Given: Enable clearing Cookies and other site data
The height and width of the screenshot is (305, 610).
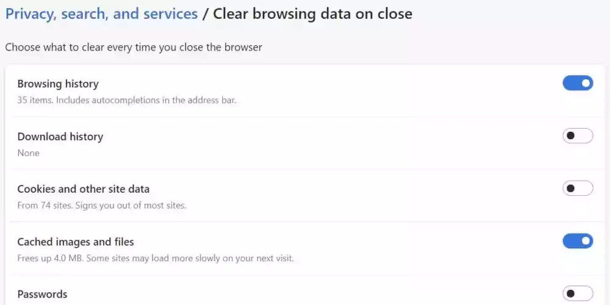Looking at the screenshot, I should pyautogui.click(x=577, y=188).
